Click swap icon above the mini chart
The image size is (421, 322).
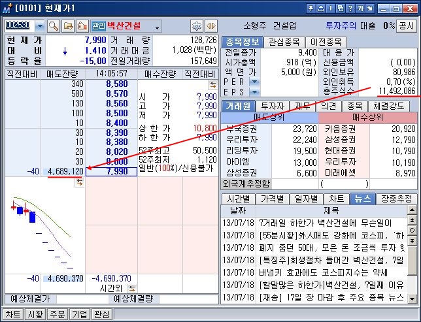[80, 182]
